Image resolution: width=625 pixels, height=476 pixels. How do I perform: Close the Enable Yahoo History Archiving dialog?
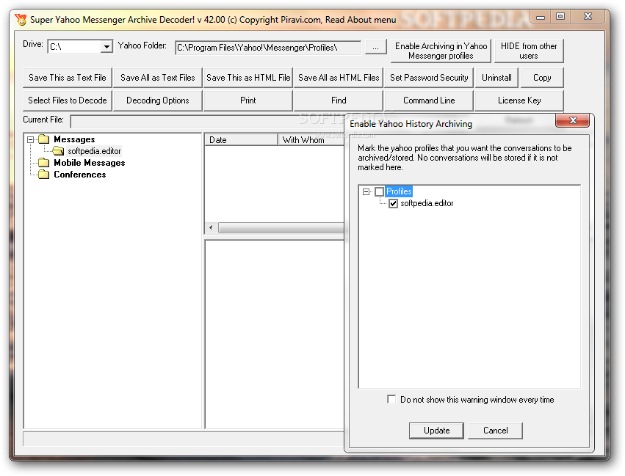[573, 120]
